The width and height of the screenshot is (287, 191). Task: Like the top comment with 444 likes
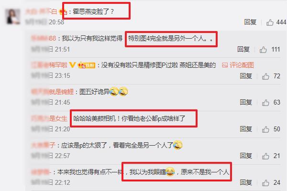click(x=270, y=22)
